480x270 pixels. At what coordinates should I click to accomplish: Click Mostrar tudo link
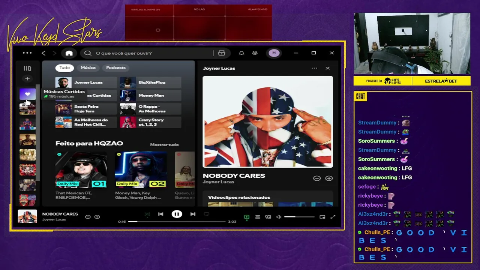(x=164, y=145)
